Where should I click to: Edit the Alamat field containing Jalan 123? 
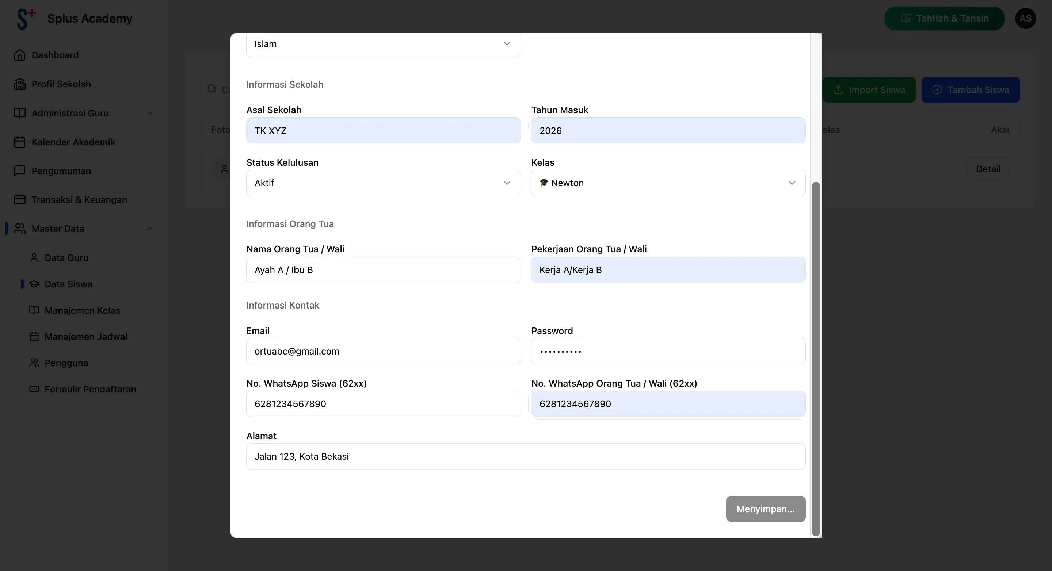click(x=525, y=456)
